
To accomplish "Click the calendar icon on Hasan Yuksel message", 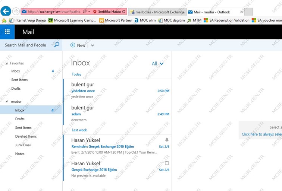I will (167, 163).
